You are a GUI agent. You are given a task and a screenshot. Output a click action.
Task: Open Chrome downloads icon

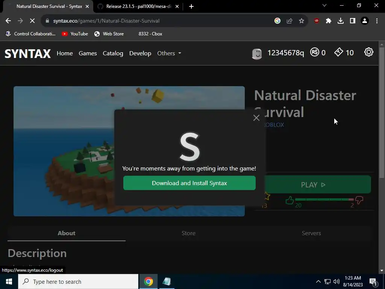[341, 21]
